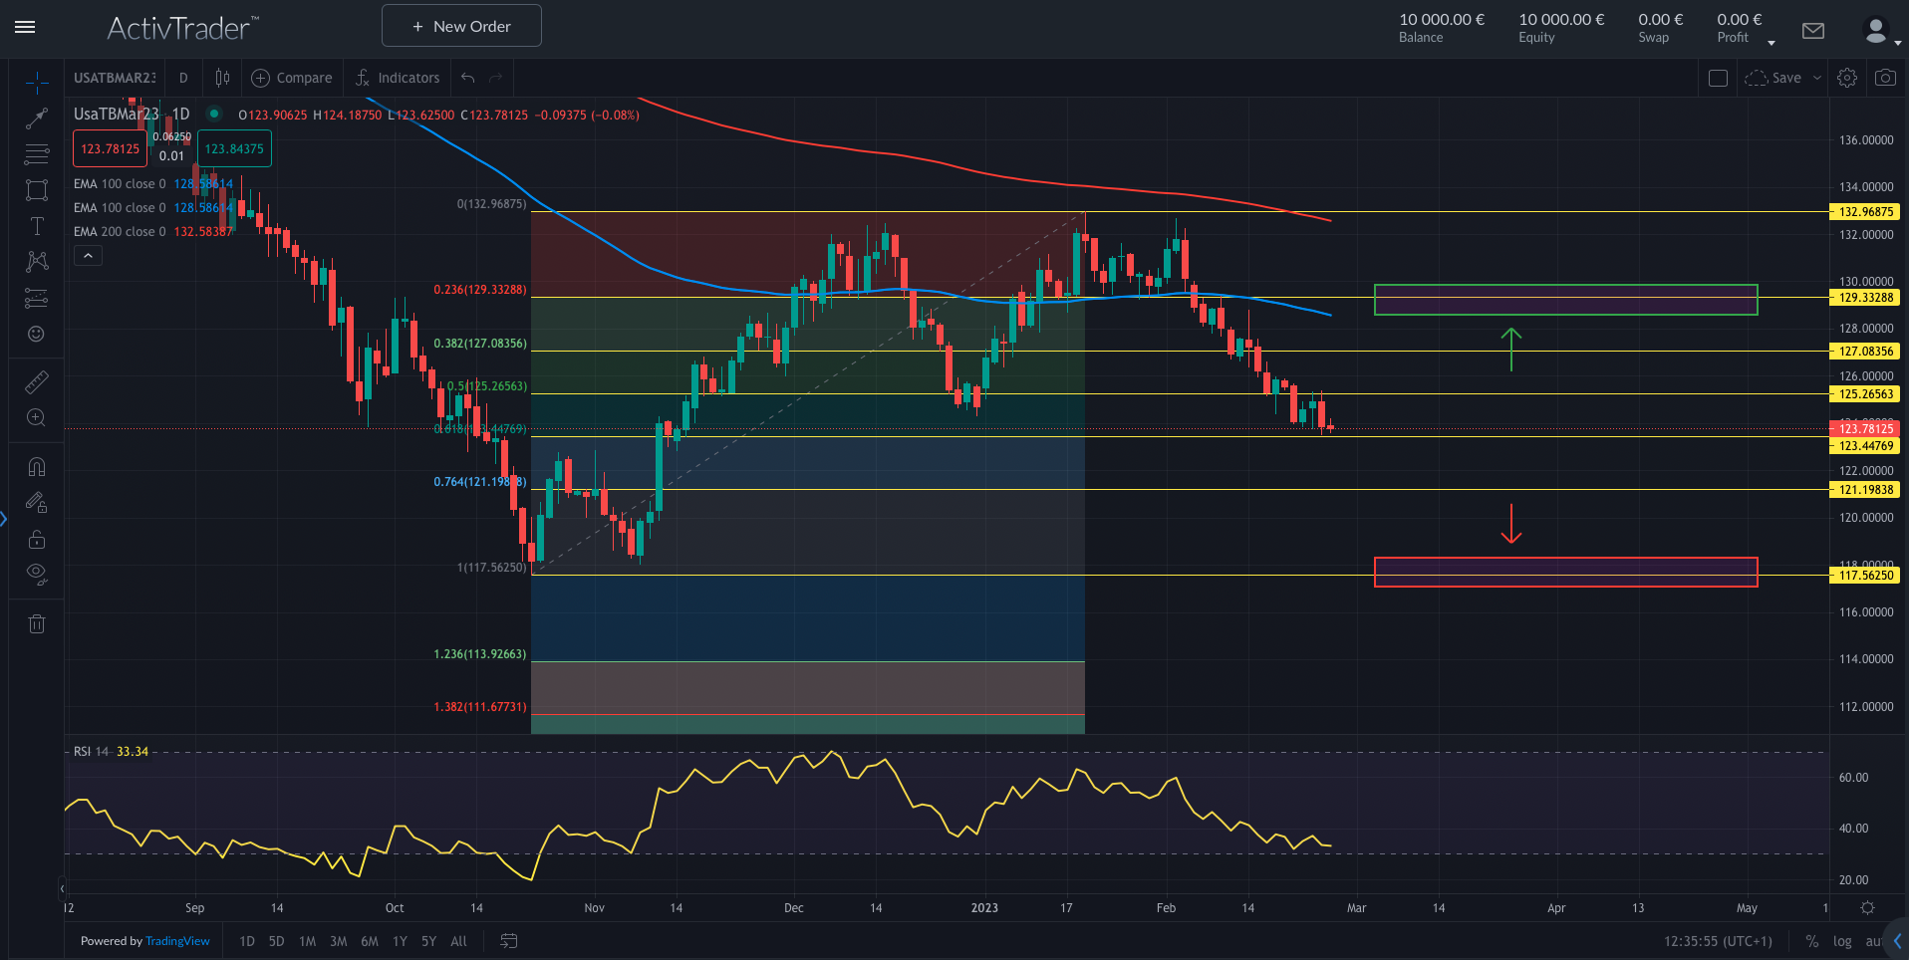Click the New Order button

click(461, 26)
